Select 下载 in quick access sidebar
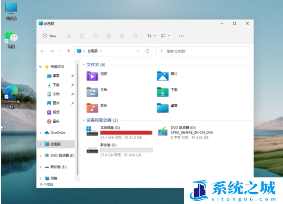Screen dimensions: 283x204 pyautogui.click(x=56, y=85)
